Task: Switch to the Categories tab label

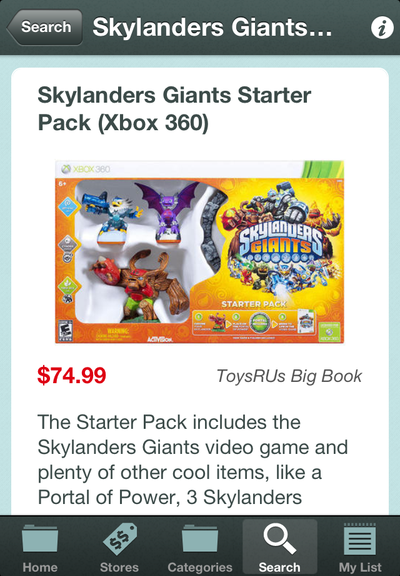Action: 200,567
